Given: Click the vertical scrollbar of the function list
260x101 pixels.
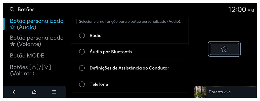Looking at the screenshot, I should 188,31.
